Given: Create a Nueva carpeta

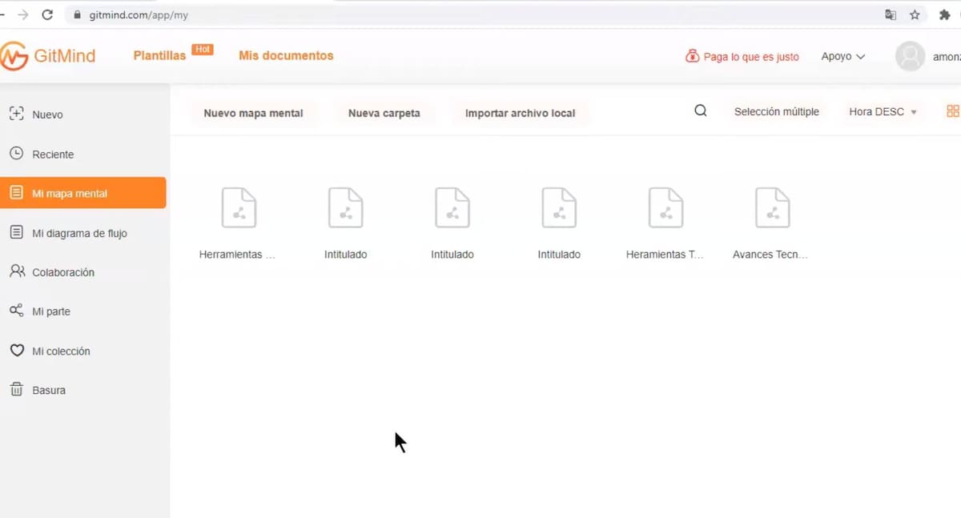Looking at the screenshot, I should (384, 113).
